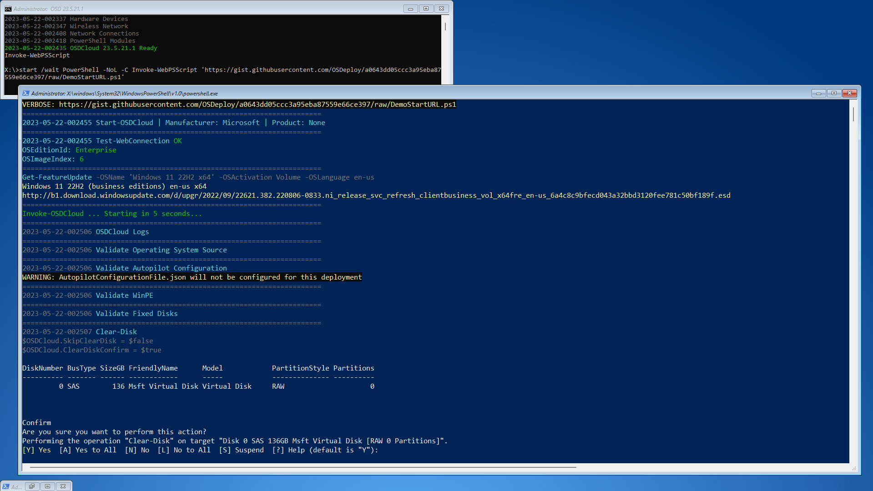Click the windowsupdate.com ESD download URL text
The height and width of the screenshot is (491, 873).
tap(376, 195)
